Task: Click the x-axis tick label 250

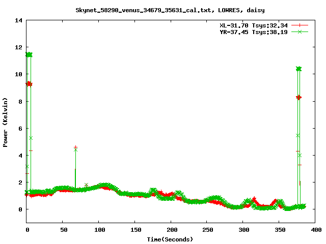Action: coord(208,230)
